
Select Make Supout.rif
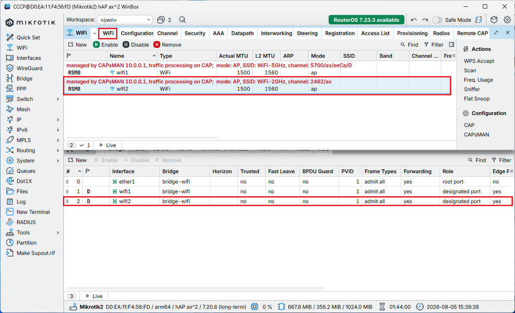tap(36, 253)
